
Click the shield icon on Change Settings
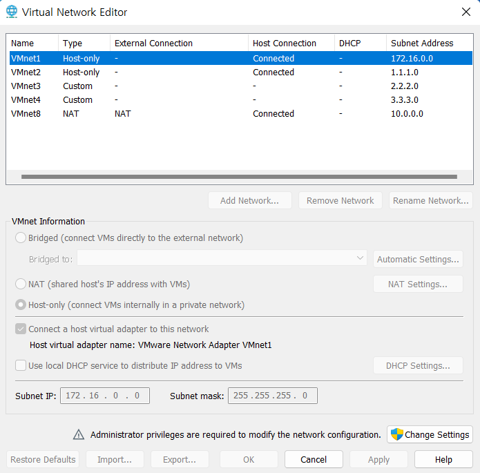pyautogui.click(x=396, y=434)
